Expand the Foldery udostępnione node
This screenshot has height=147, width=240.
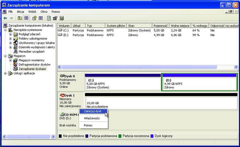[10, 39]
